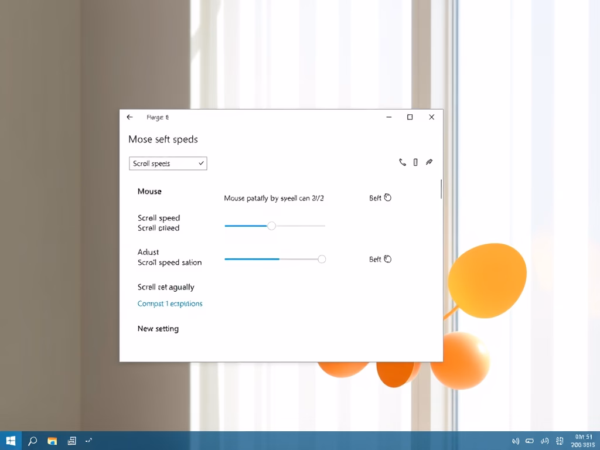This screenshot has height=450, width=600.
Task: Click the phone icon in the settings header
Action: 403,162
